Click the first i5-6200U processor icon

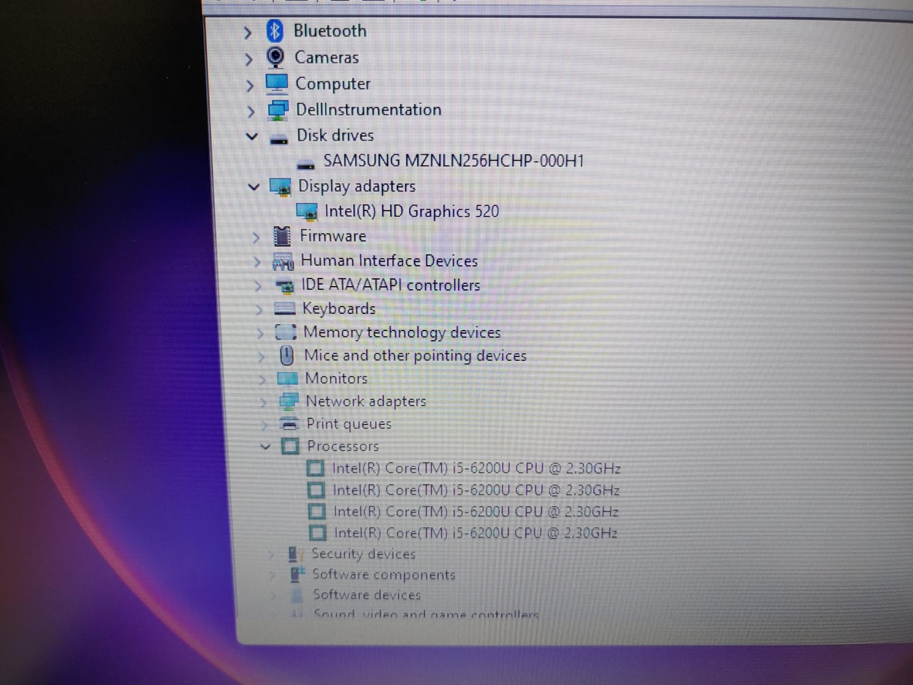point(315,468)
